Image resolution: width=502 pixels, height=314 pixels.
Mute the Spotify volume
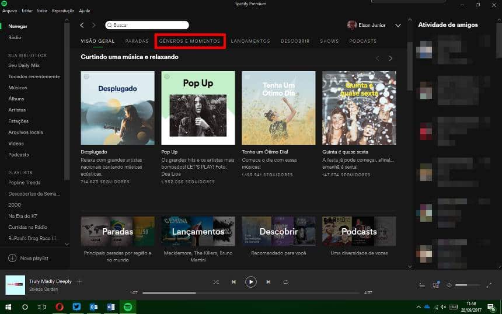pos(449,285)
